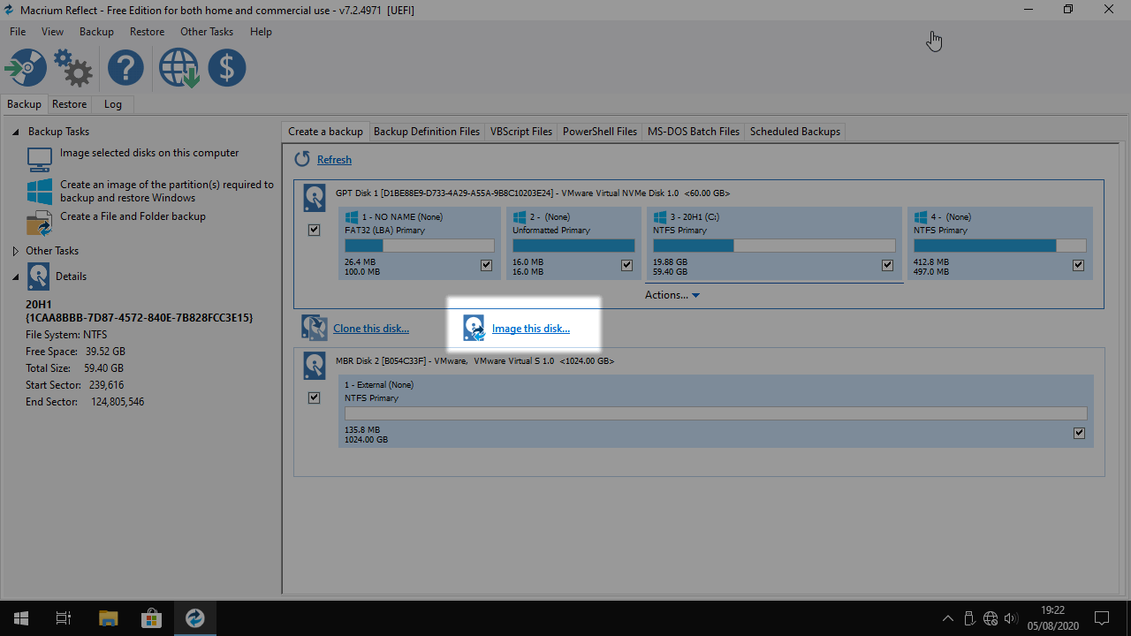Expand the Other Tasks section
The height and width of the screenshot is (636, 1131).
tap(15, 251)
